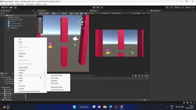Open the global search magnifier icon

coord(171,7)
